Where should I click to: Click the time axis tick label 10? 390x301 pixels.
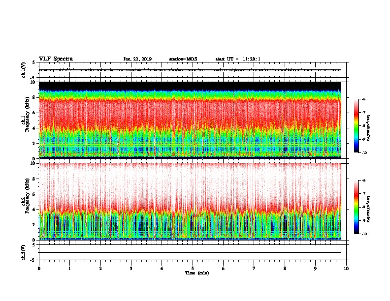coord(346,268)
